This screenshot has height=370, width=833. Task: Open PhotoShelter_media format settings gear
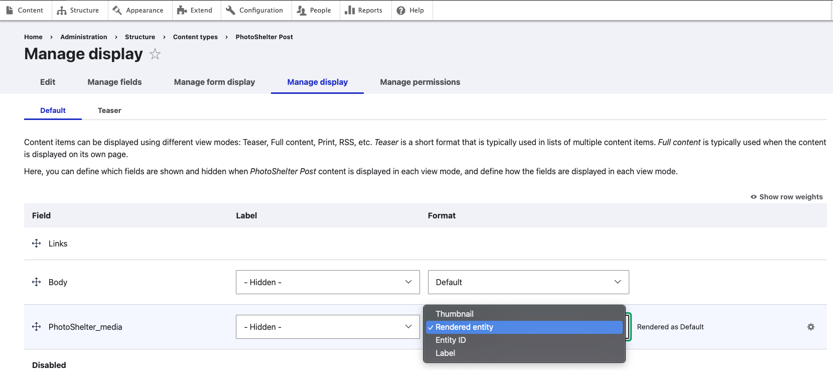[811, 327]
